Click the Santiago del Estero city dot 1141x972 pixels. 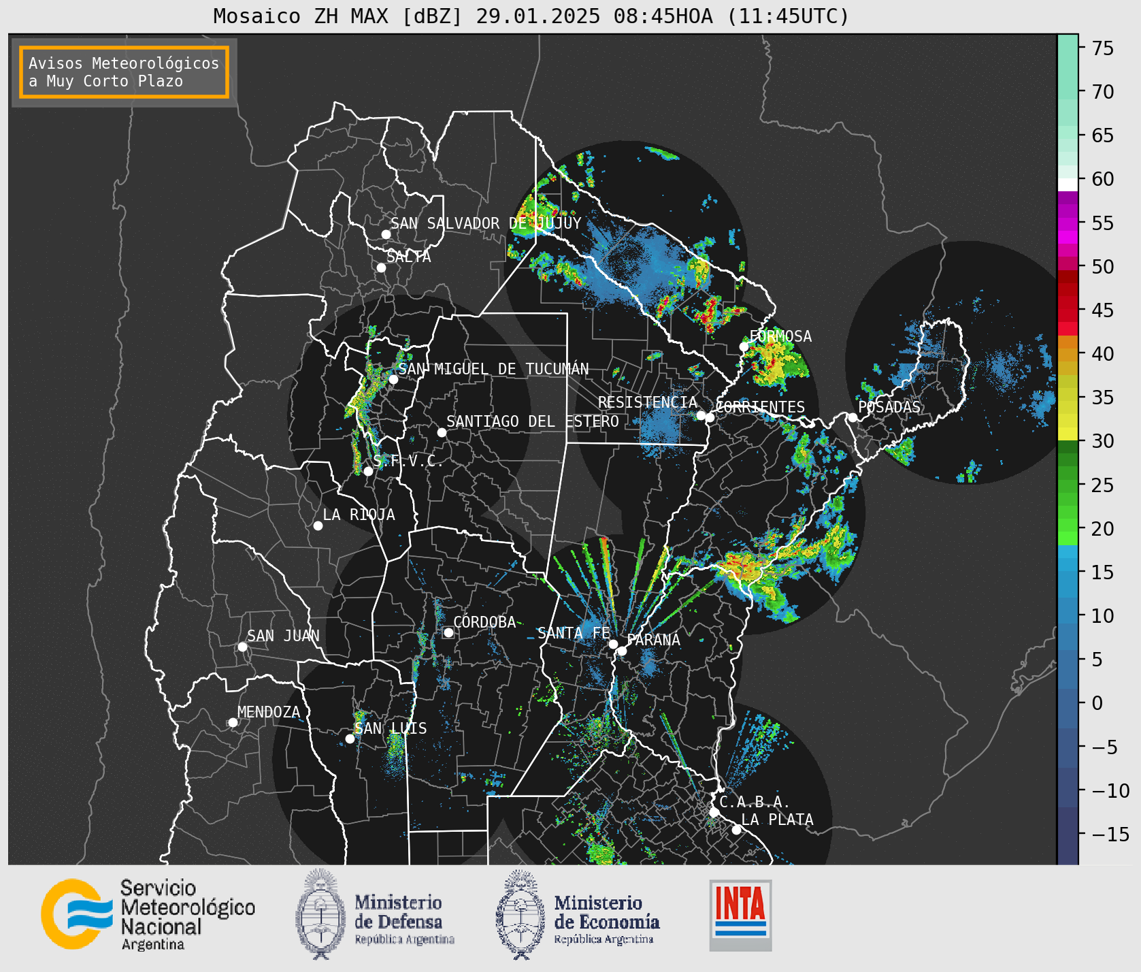[442, 432]
